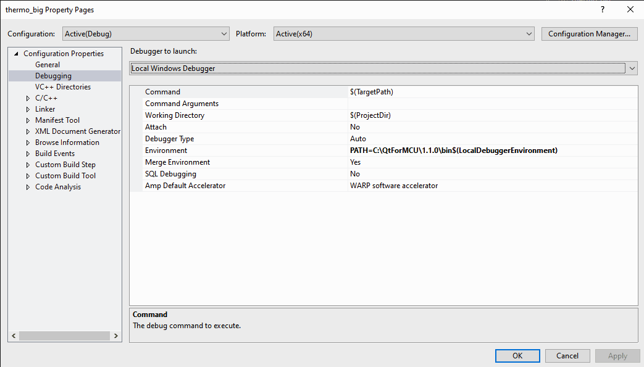
Task: Select VC++ Directories in the tree
Action: [x=63, y=87]
